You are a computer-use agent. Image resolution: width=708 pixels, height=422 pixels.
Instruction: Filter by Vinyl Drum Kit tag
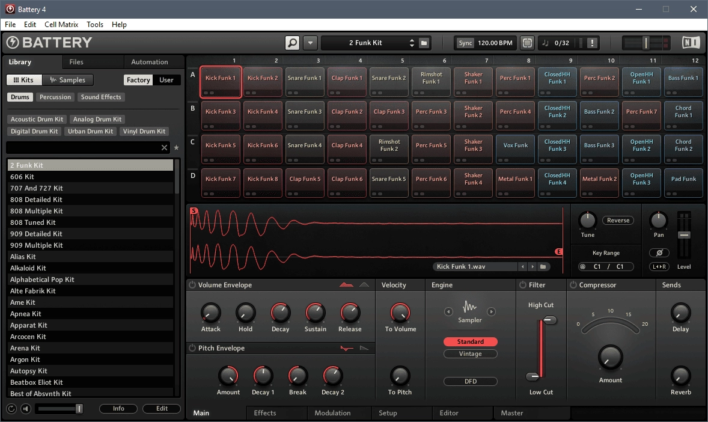(144, 132)
